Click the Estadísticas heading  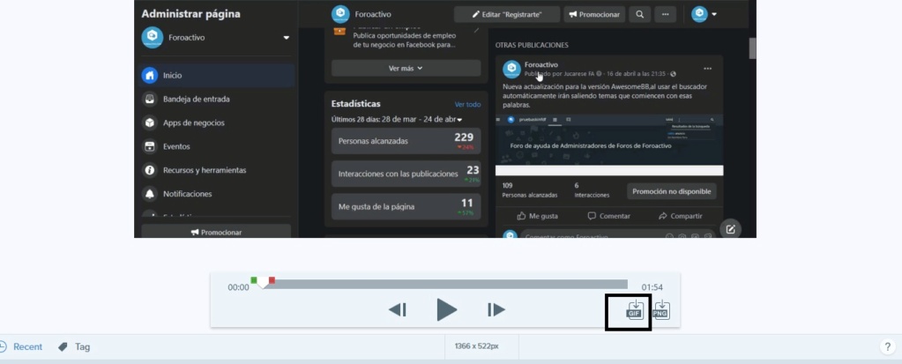click(x=356, y=104)
